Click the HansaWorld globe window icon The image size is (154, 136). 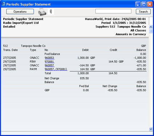4,4
